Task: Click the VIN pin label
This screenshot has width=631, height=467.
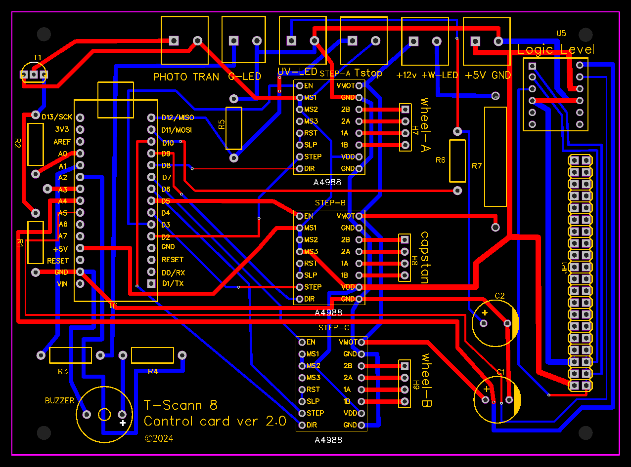Action: [62, 284]
